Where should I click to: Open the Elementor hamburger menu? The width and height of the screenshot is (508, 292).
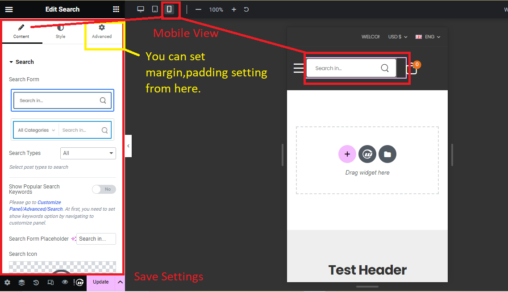tap(9, 9)
